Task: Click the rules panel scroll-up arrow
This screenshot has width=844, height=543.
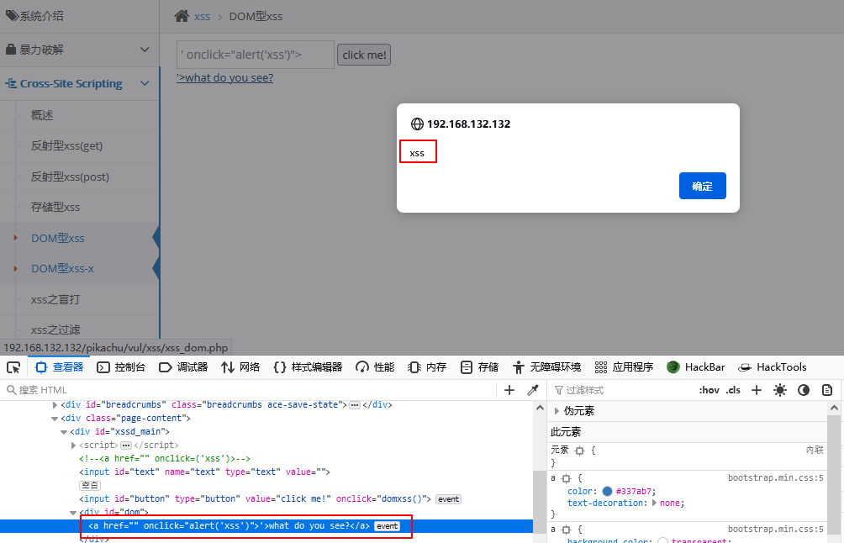Action: pos(834,409)
